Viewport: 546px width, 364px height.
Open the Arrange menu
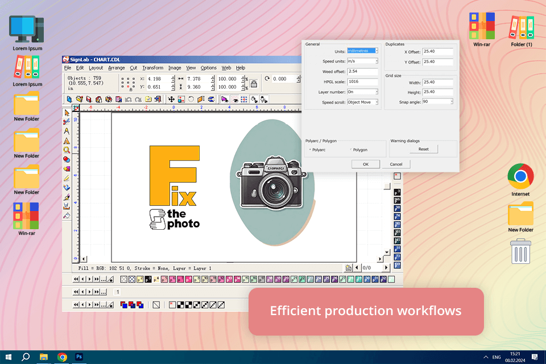click(x=116, y=68)
